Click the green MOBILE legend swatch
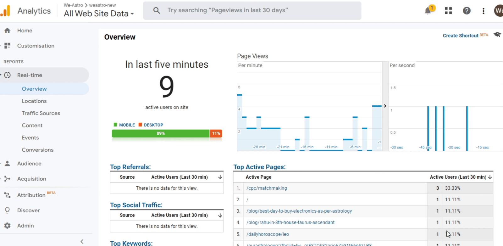The image size is (503, 246). coord(115,125)
